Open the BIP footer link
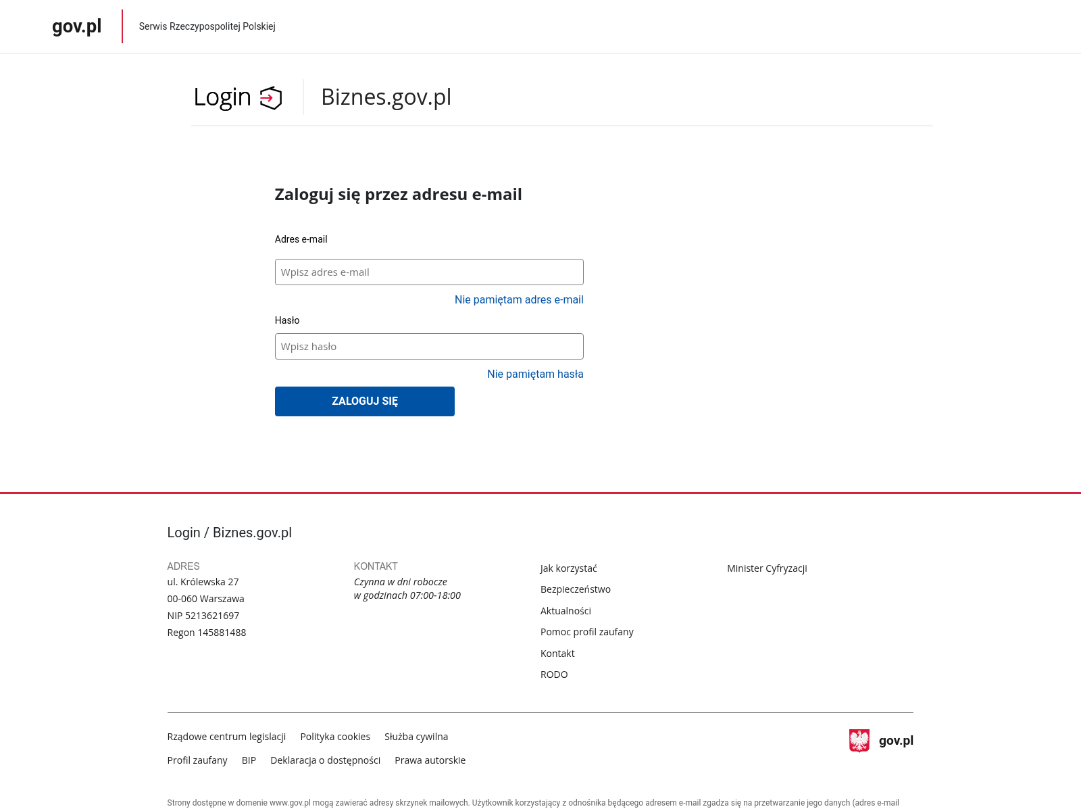The image size is (1081, 811). tap(249, 760)
